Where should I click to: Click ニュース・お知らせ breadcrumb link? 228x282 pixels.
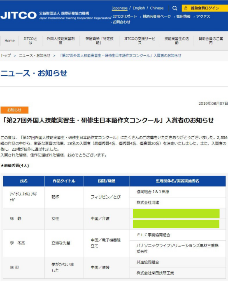[35, 56]
